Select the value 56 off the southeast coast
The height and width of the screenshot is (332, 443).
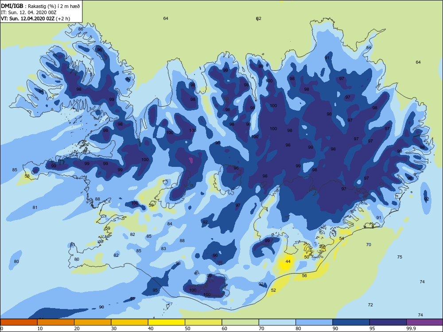point(304,275)
